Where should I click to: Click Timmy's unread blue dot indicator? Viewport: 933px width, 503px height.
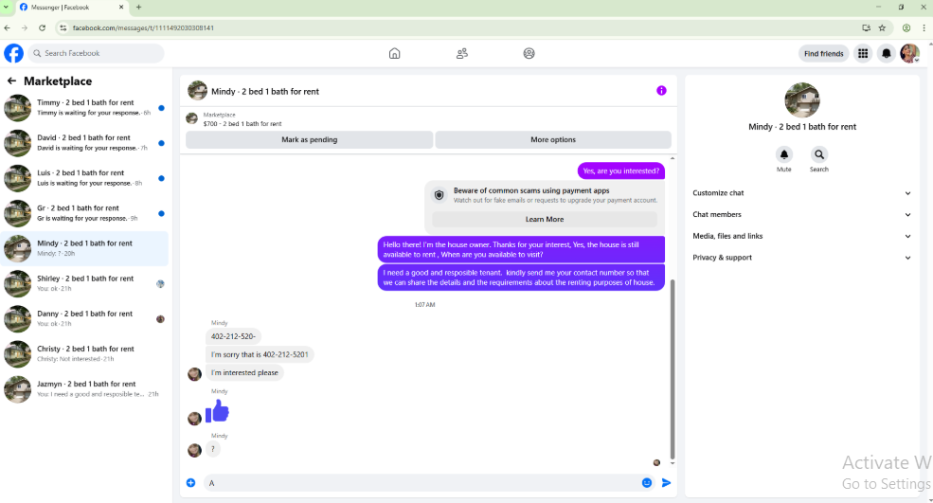point(161,108)
